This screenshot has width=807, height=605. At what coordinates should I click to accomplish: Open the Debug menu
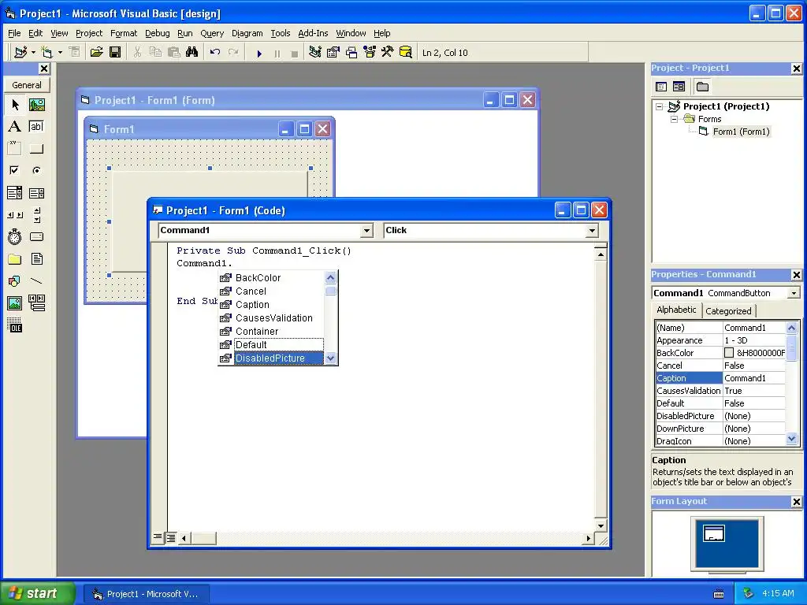[x=157, y=33]
